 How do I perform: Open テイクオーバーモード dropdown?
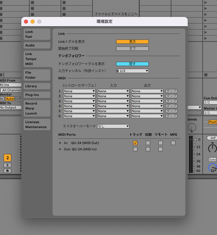113,126
